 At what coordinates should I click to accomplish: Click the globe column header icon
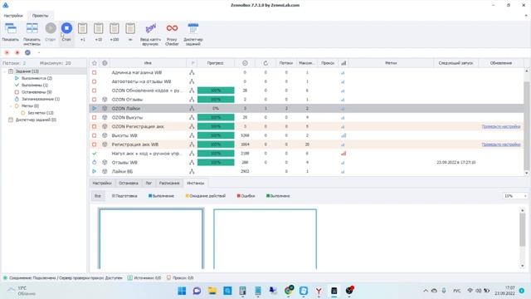(105, 63)
